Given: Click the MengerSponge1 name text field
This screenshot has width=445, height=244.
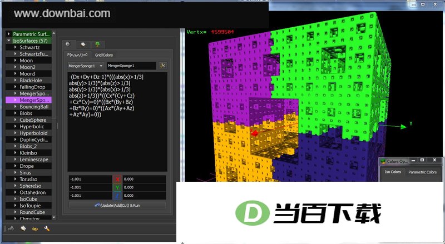Looking at the screenshot, I should [131, 66].
